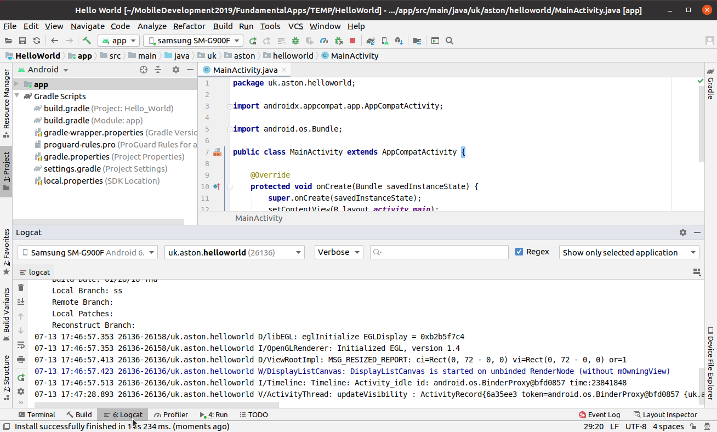This screenshot has height=432, width=717.
Task: Open Android project view dropdown
Action: (x=43, y=70)
